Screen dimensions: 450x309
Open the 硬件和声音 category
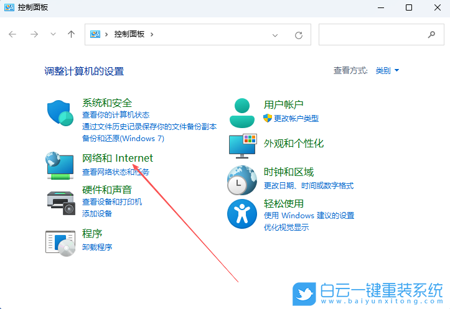pyautogui.click(x=107, y=190)
